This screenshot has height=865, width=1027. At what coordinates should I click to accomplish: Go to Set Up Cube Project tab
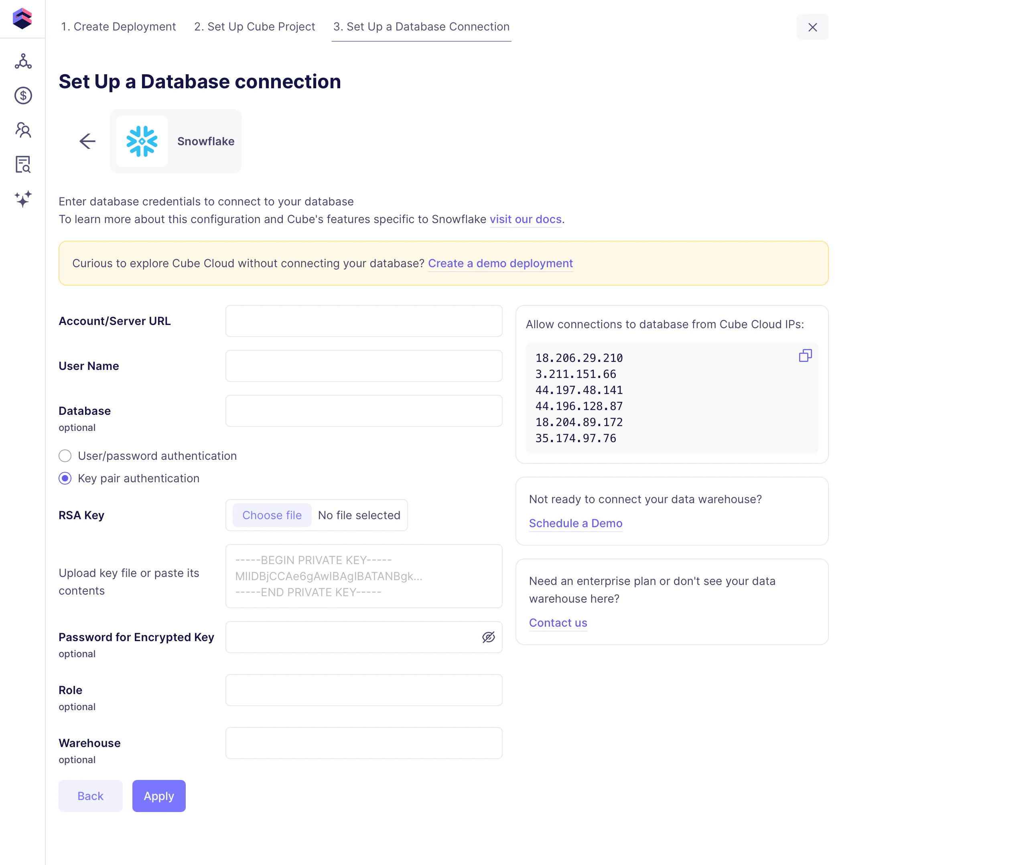pyautogui.click(x=254, y=26)
